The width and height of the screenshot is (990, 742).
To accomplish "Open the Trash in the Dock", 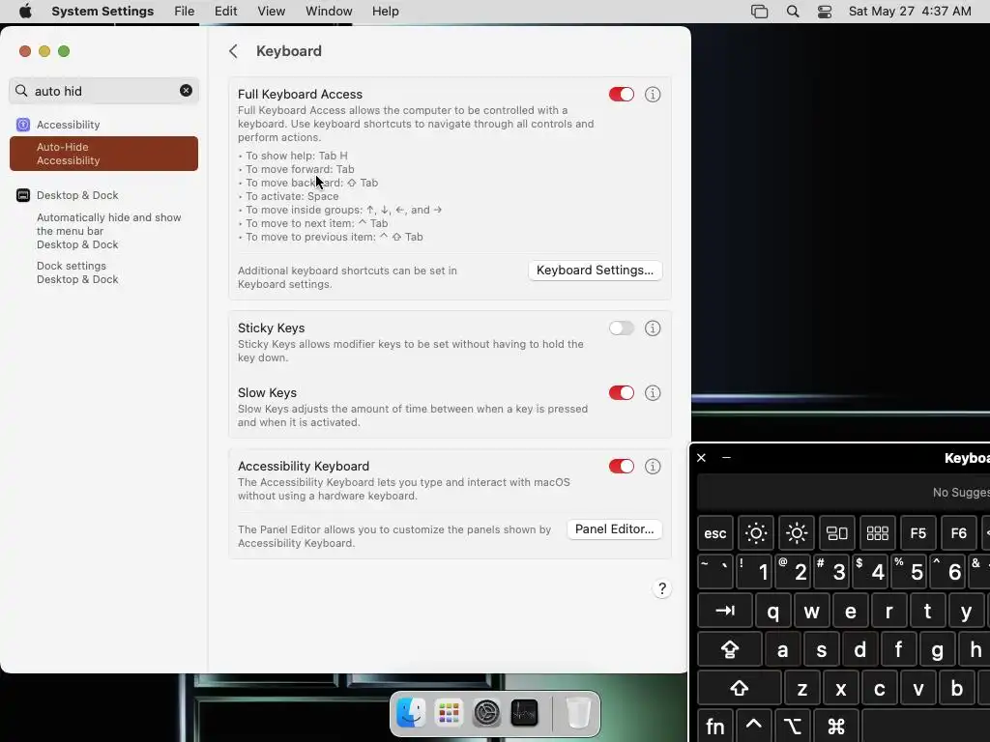I will (x=578, y=714).
